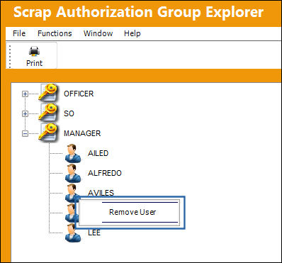Expand the SO group node

point(25,114)
